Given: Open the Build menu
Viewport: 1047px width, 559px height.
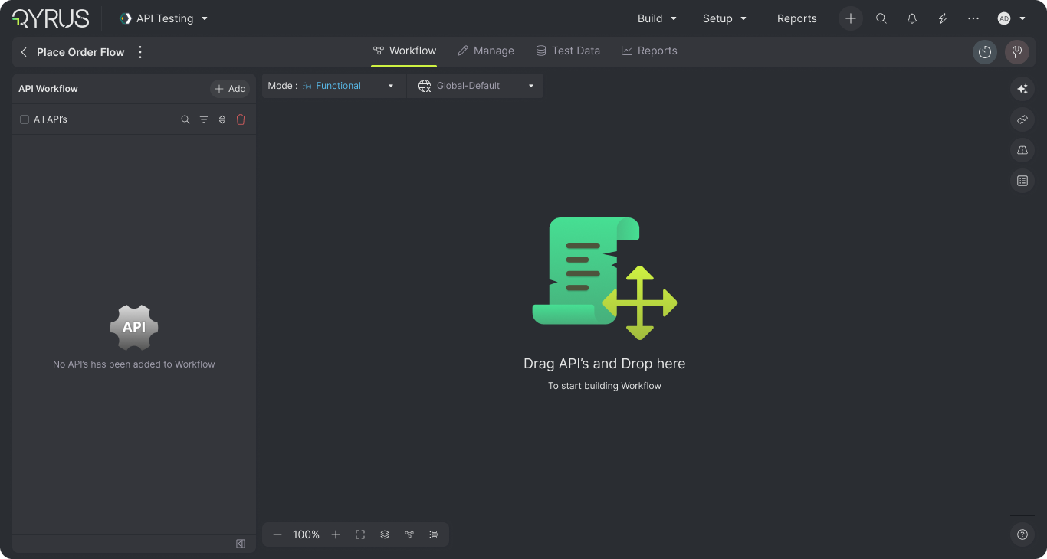Looking at the screenshot, I should 658,18.
